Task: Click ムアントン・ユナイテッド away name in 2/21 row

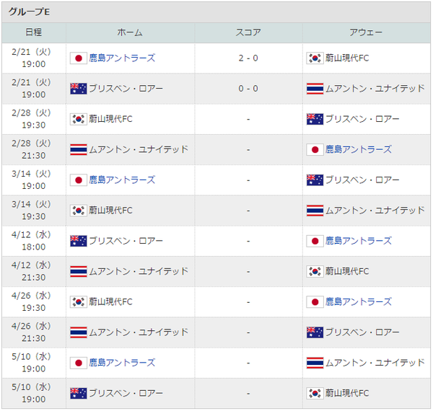Action: coord(375,89)
